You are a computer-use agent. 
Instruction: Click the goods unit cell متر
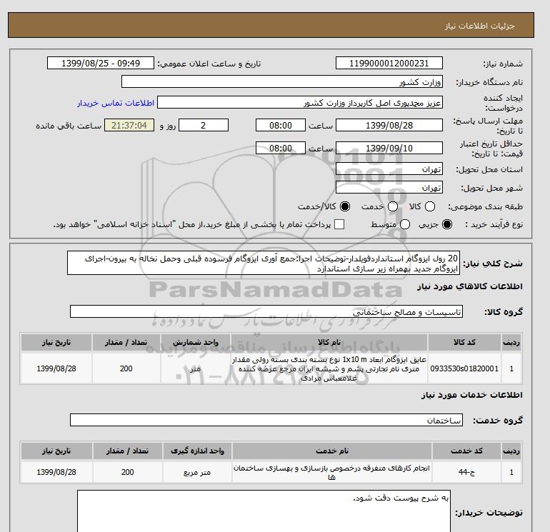(196, 368)
